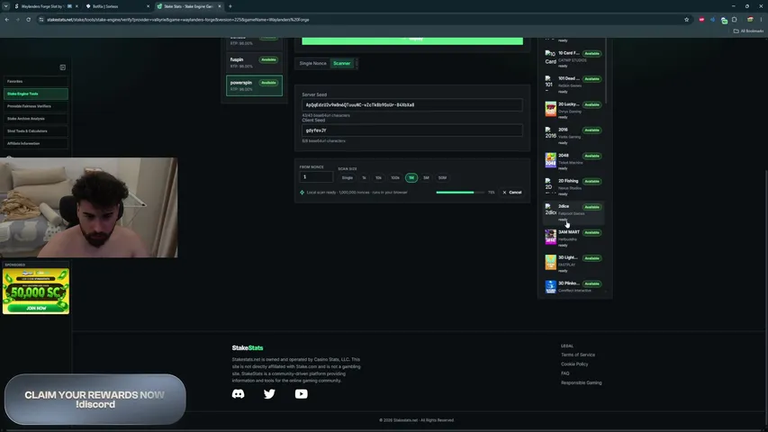
Task: Open Provable Fairness Verifiers sidebar item
Action: [36, 106]
